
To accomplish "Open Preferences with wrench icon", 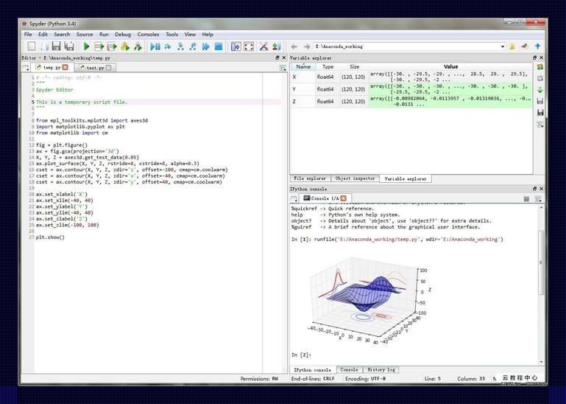I will 264,46.
